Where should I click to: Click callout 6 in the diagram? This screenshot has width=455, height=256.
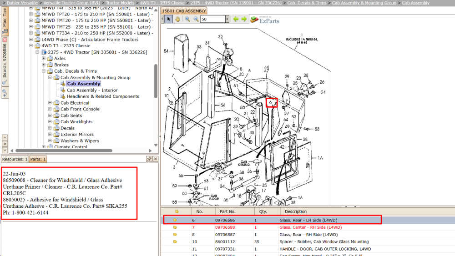pyautogui.click(x=271, y=103)
